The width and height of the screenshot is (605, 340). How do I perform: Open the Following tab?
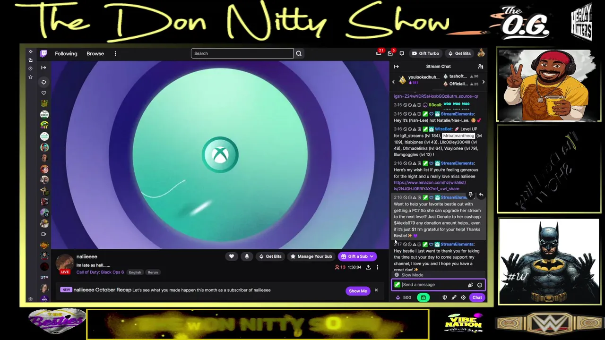pyautogui.click(x=66, y=53)
